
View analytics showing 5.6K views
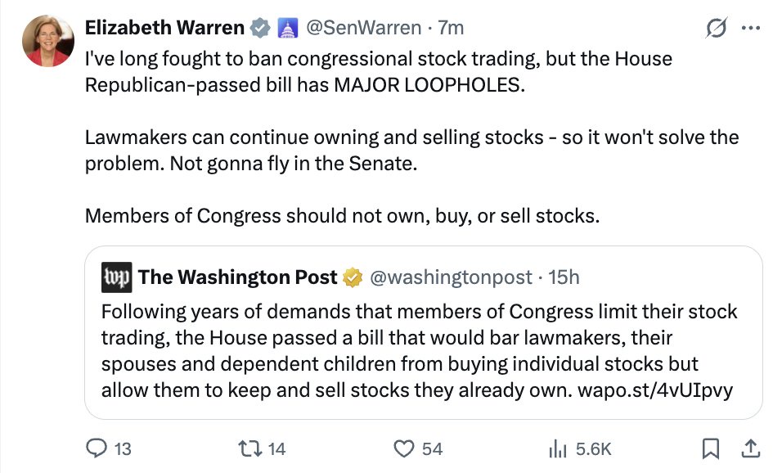click(x=580, y=448)
